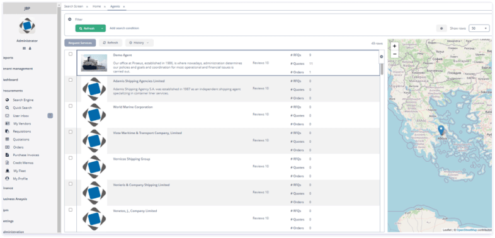
Task: Click the Request Services button
Action: (x=80, y=43)
